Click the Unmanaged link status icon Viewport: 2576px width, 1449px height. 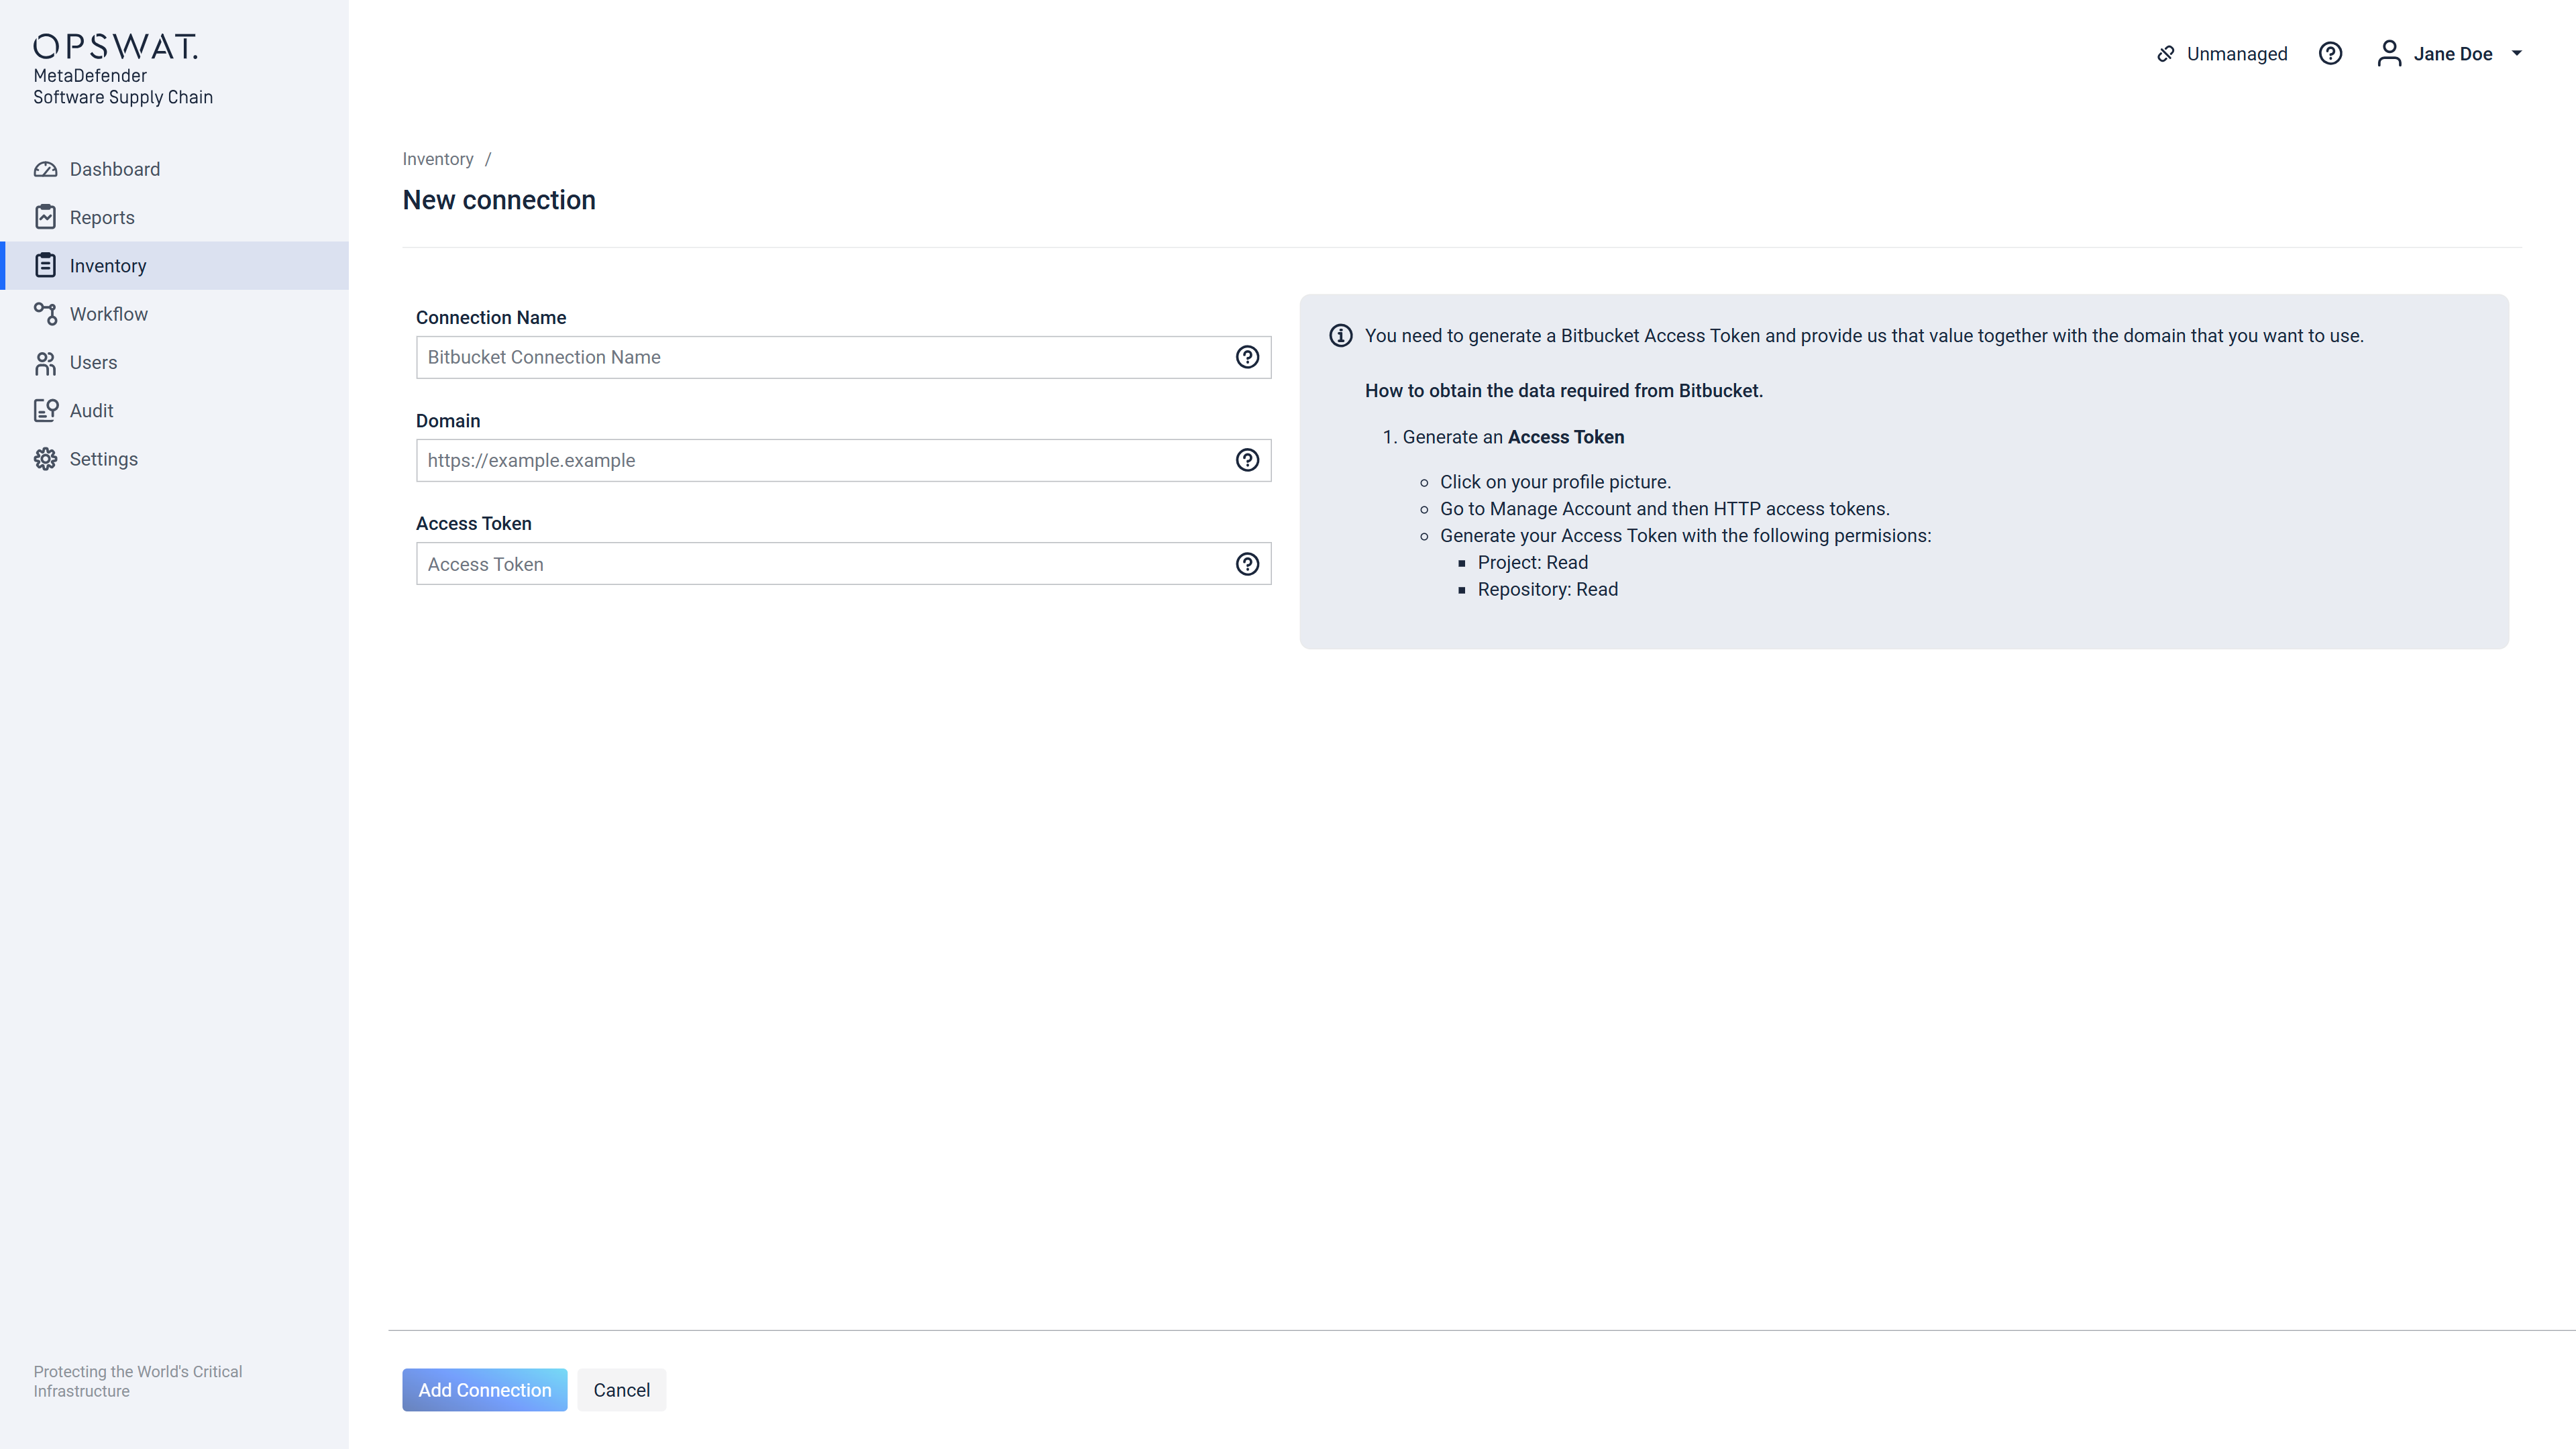pos(2166,54)
